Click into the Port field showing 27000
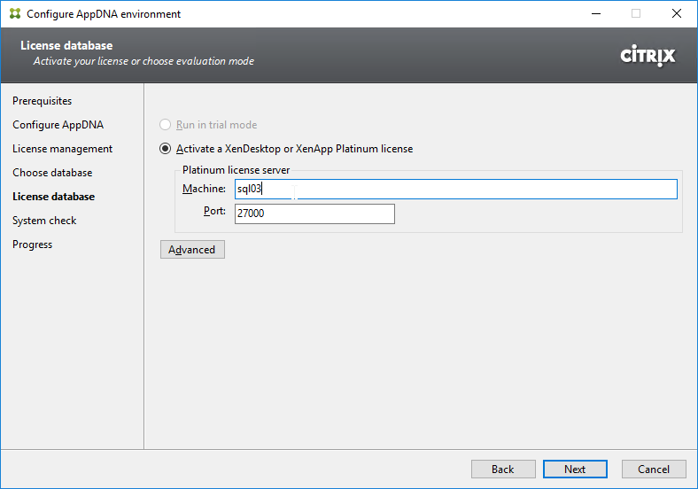The image size is (698, 489). (314, 213)
